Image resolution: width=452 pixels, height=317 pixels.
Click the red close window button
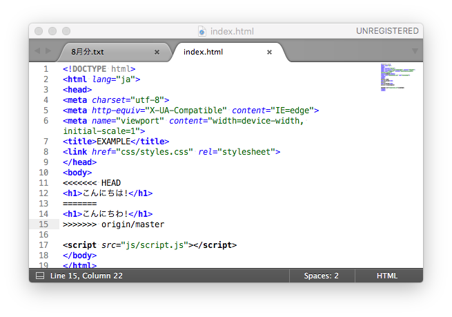point(39,31)
